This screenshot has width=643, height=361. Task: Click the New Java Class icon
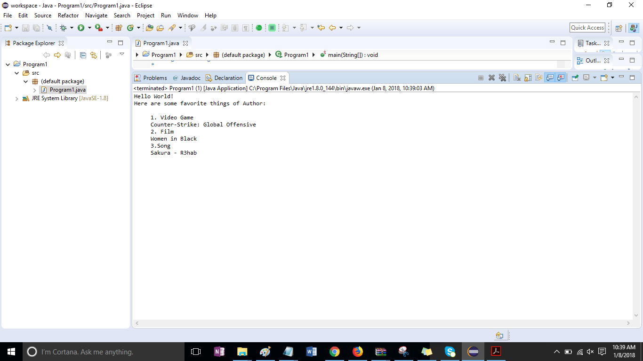click(x=130, y=28)
